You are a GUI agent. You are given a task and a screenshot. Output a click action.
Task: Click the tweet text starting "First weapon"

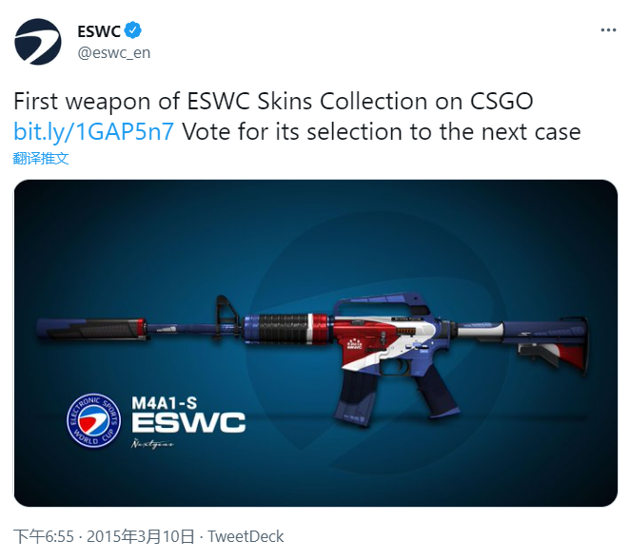pos(297,116)
